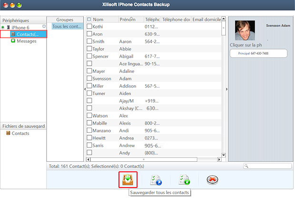295x198 pixels.
Task: Click the horizontal scroll left arrow
Action: coord(88,159)
